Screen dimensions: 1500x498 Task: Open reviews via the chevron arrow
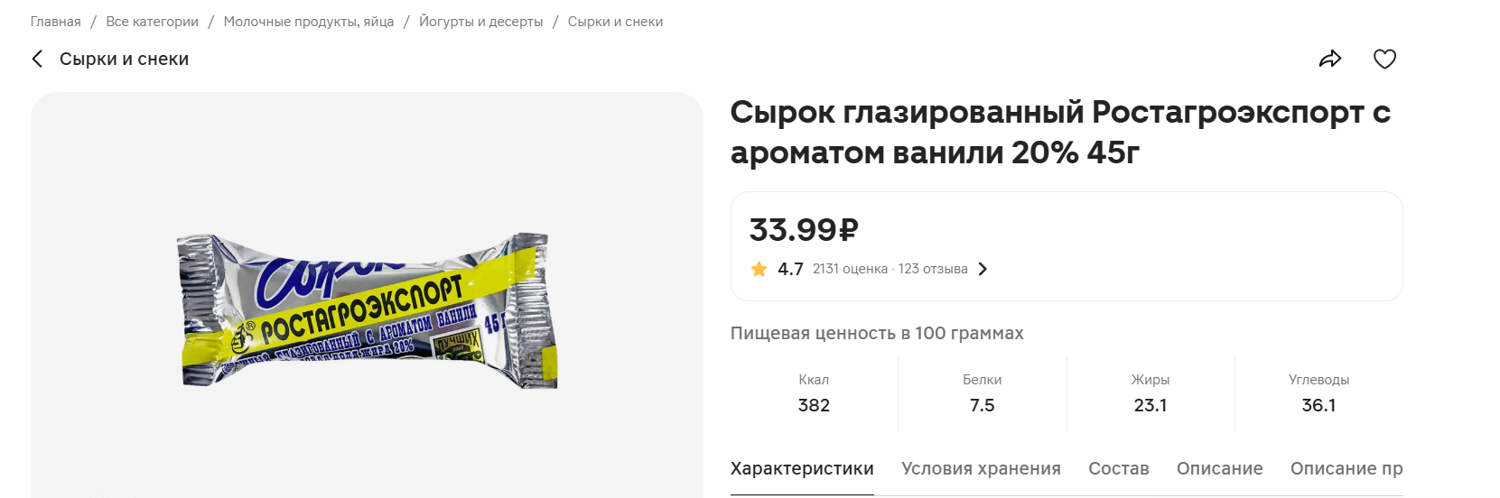[x=983, y=269]
